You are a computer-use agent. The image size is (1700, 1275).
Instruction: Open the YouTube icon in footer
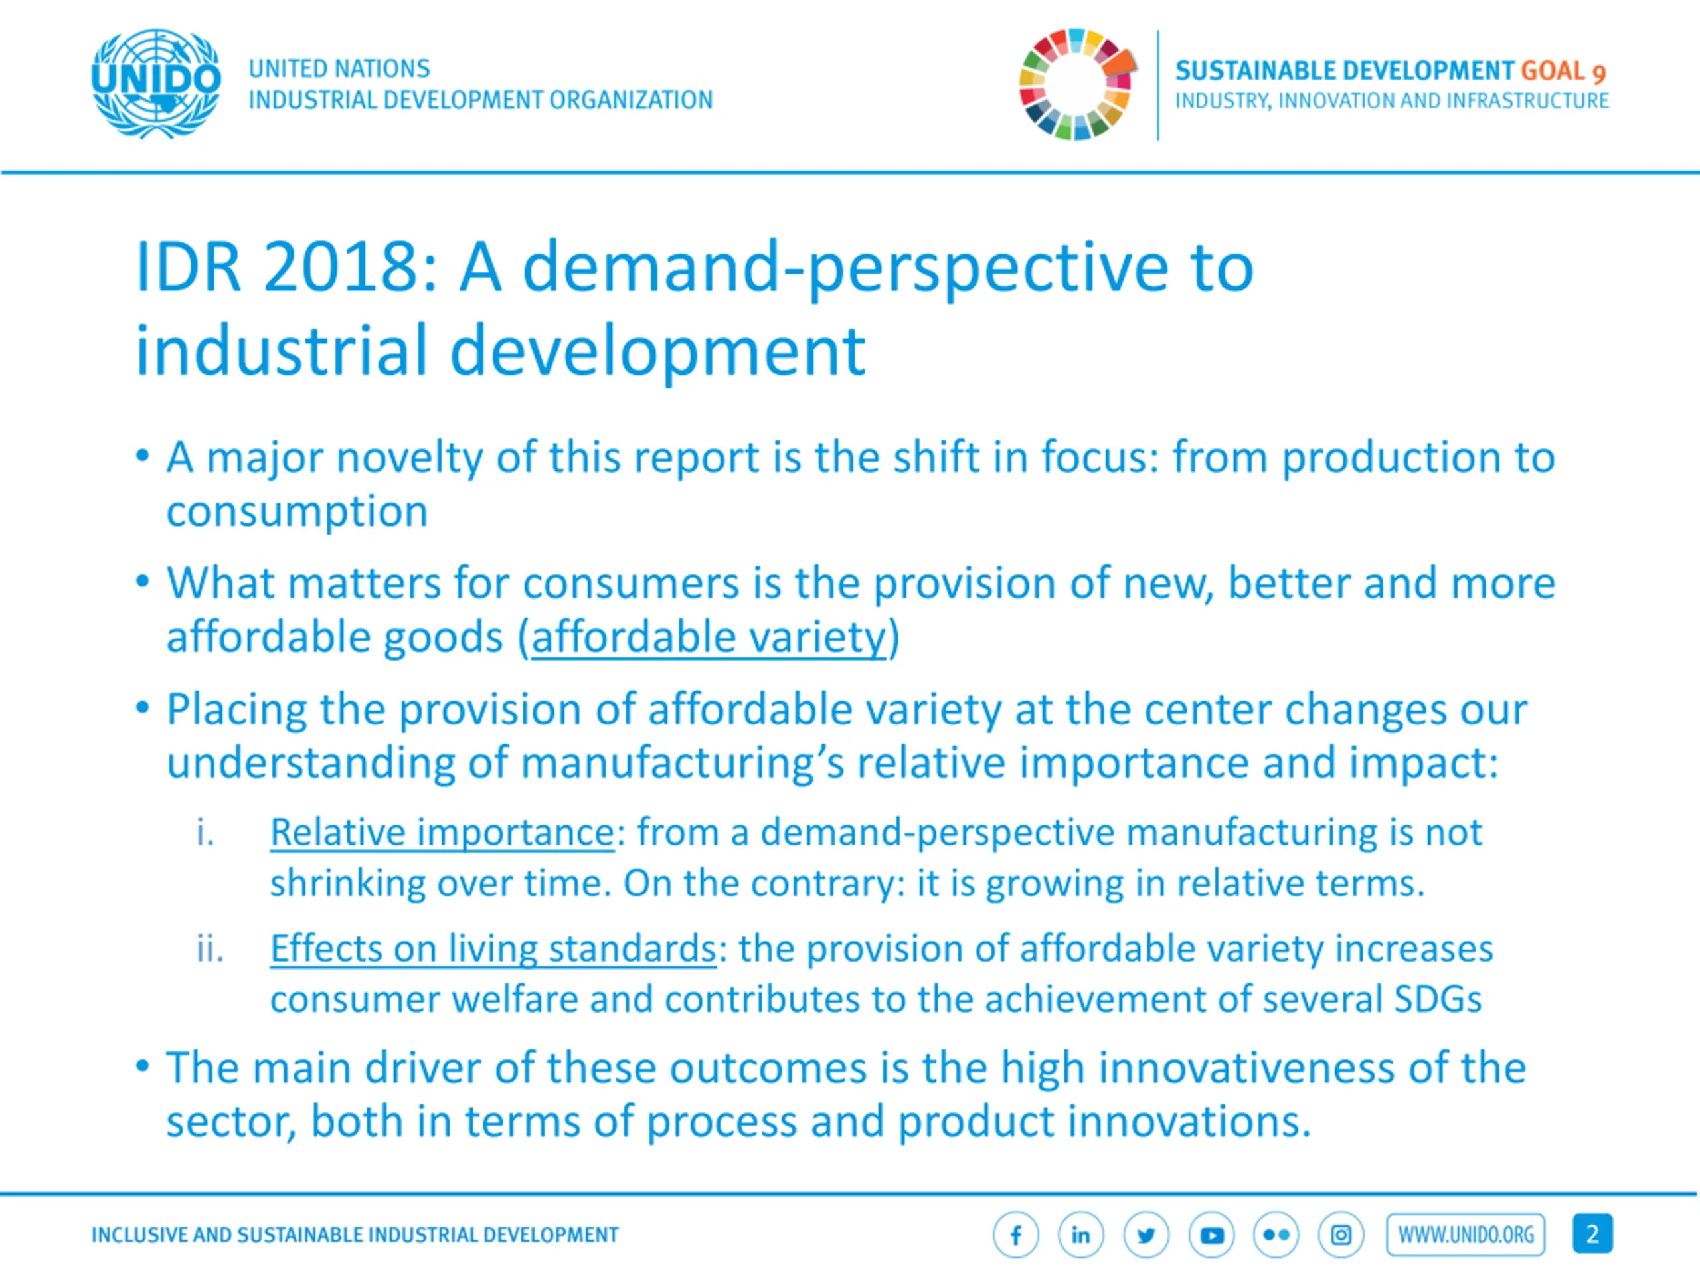click(x=1211, y=1235)
